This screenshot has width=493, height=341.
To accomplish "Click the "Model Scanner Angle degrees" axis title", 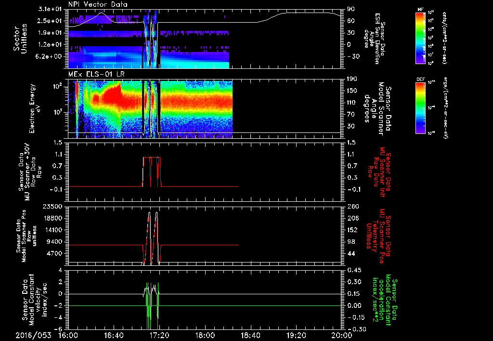I will point(377,109).
